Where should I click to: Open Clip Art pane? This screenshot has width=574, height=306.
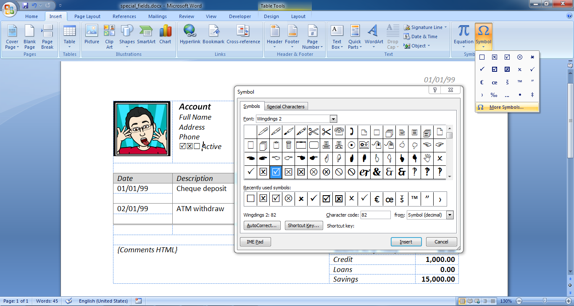point(109,37)
